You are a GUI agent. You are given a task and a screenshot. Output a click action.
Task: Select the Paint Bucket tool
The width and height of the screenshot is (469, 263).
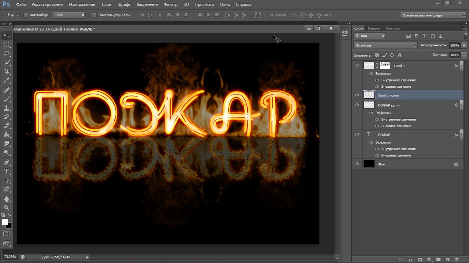click(x=7, y=135)
